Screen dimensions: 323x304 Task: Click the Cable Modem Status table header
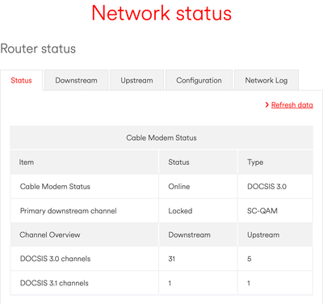click(161, 137)
